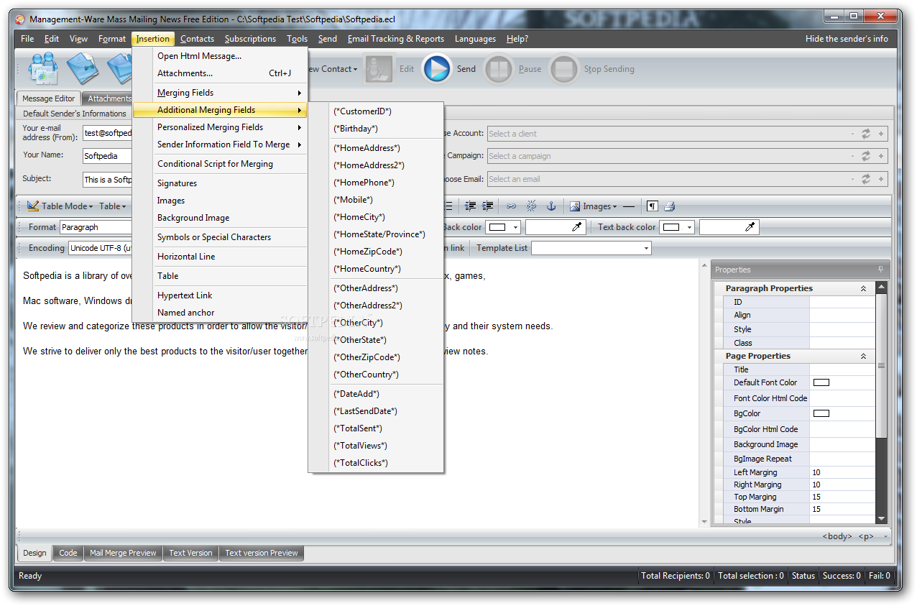Click the Default Font Color swatch
Screen dimensions: 917x606
point(821,382)
